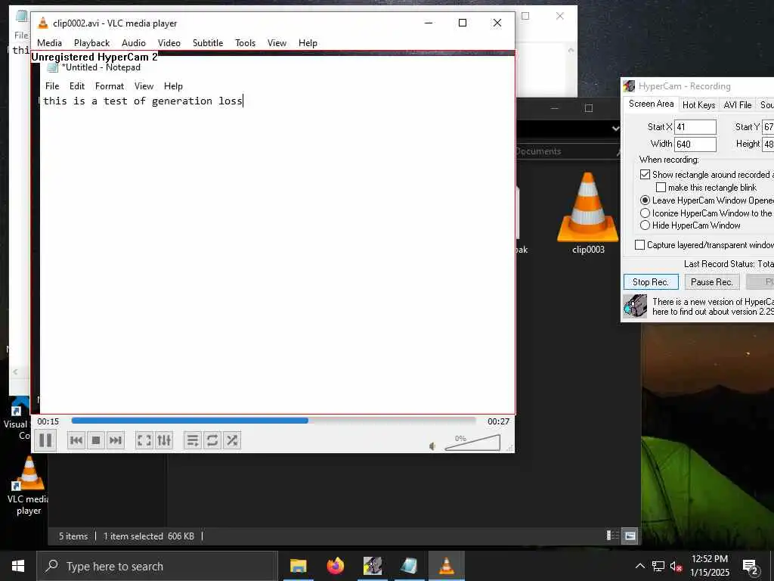Click the VLC elapsed time 00:15
This screenshot has height=581, width=774.
(x=48, y=421)
